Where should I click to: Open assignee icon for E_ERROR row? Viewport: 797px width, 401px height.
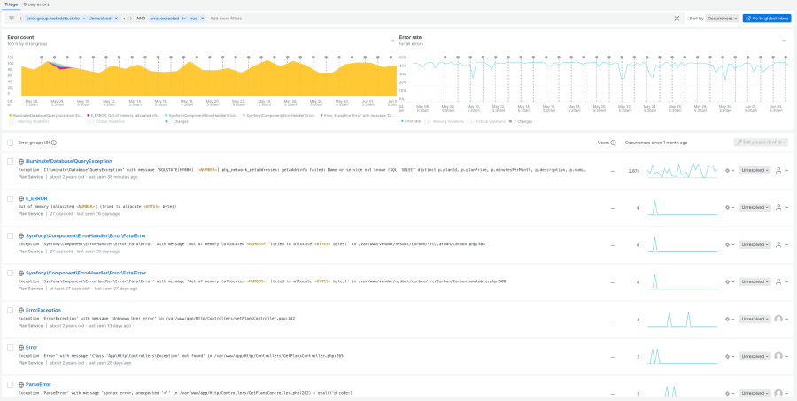(779, 207)
